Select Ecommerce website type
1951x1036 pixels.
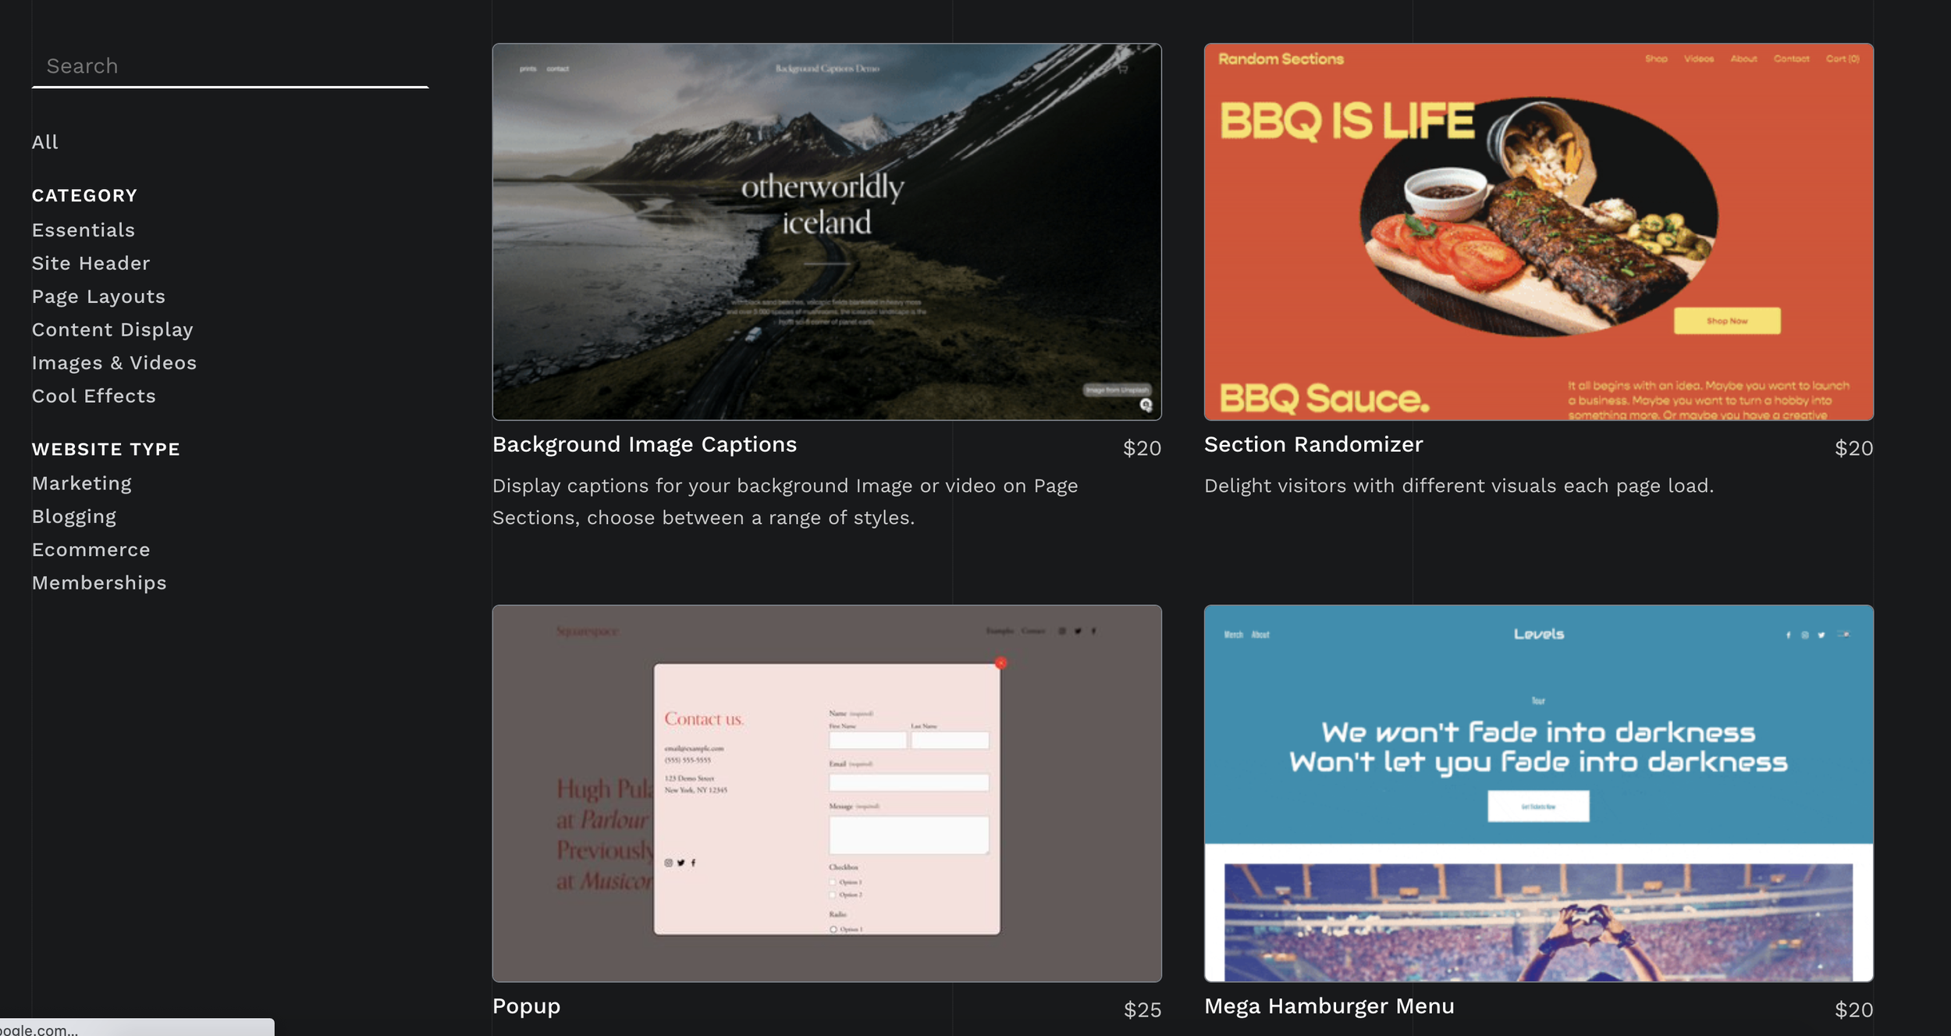click(x=91, y=550)
